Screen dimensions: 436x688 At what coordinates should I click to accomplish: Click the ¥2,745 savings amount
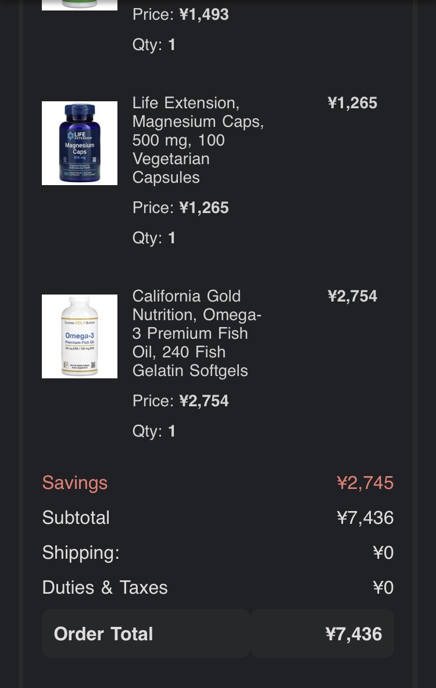(365, 483)
